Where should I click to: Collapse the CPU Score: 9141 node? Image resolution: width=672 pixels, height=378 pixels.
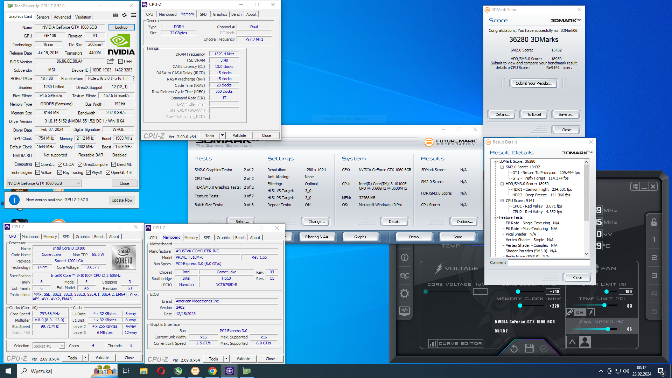[502, 201]
